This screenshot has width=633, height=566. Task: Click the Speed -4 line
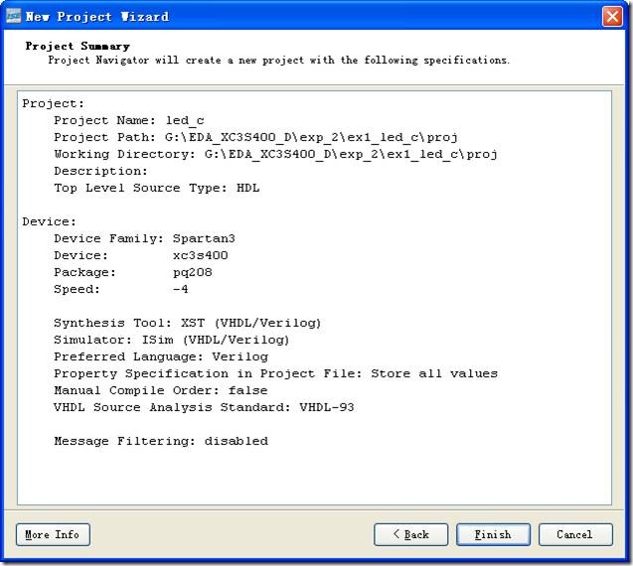coord(120,289)
